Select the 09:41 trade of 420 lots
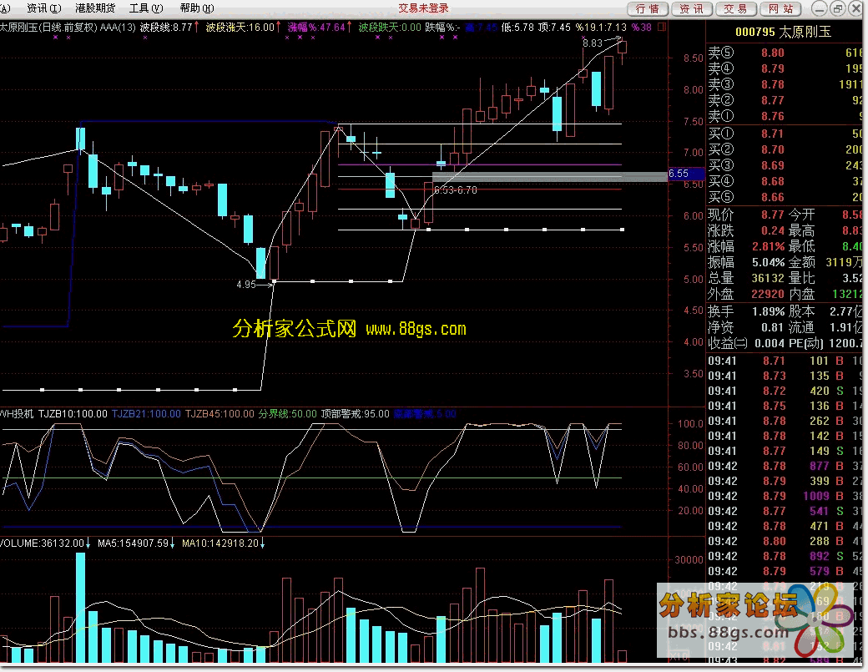The height and width of the screenshot is (672, 868). point(785,391)
